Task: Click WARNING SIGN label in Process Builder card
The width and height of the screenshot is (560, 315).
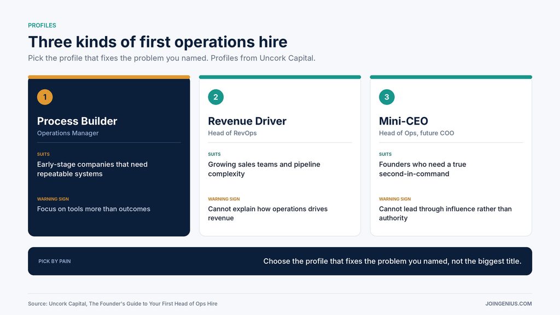Action: click(53, 199)
